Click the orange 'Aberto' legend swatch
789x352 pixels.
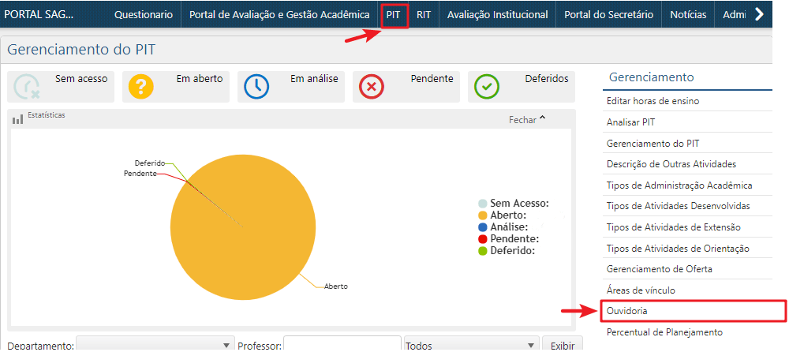483,215
